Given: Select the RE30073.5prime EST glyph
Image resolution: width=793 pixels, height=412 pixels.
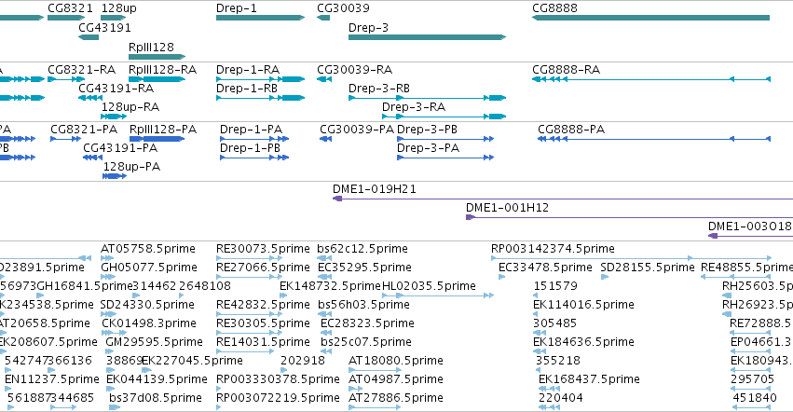Looking at the screenshot, I should point(250,258).
